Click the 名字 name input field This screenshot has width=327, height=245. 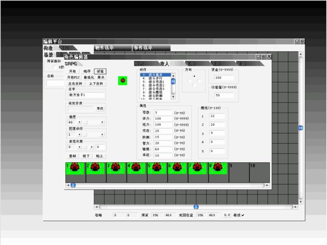86,95
